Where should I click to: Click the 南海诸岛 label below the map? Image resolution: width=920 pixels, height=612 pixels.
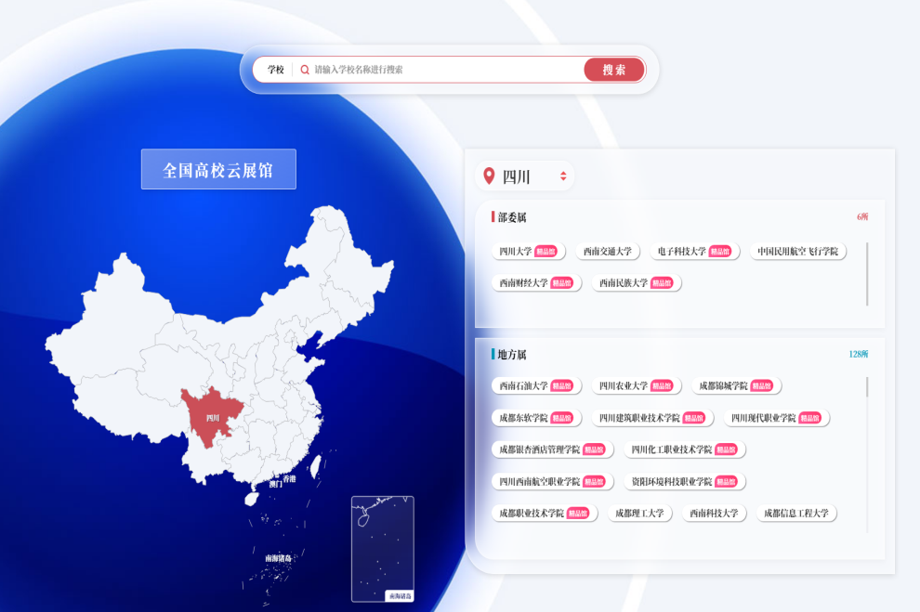278,558
